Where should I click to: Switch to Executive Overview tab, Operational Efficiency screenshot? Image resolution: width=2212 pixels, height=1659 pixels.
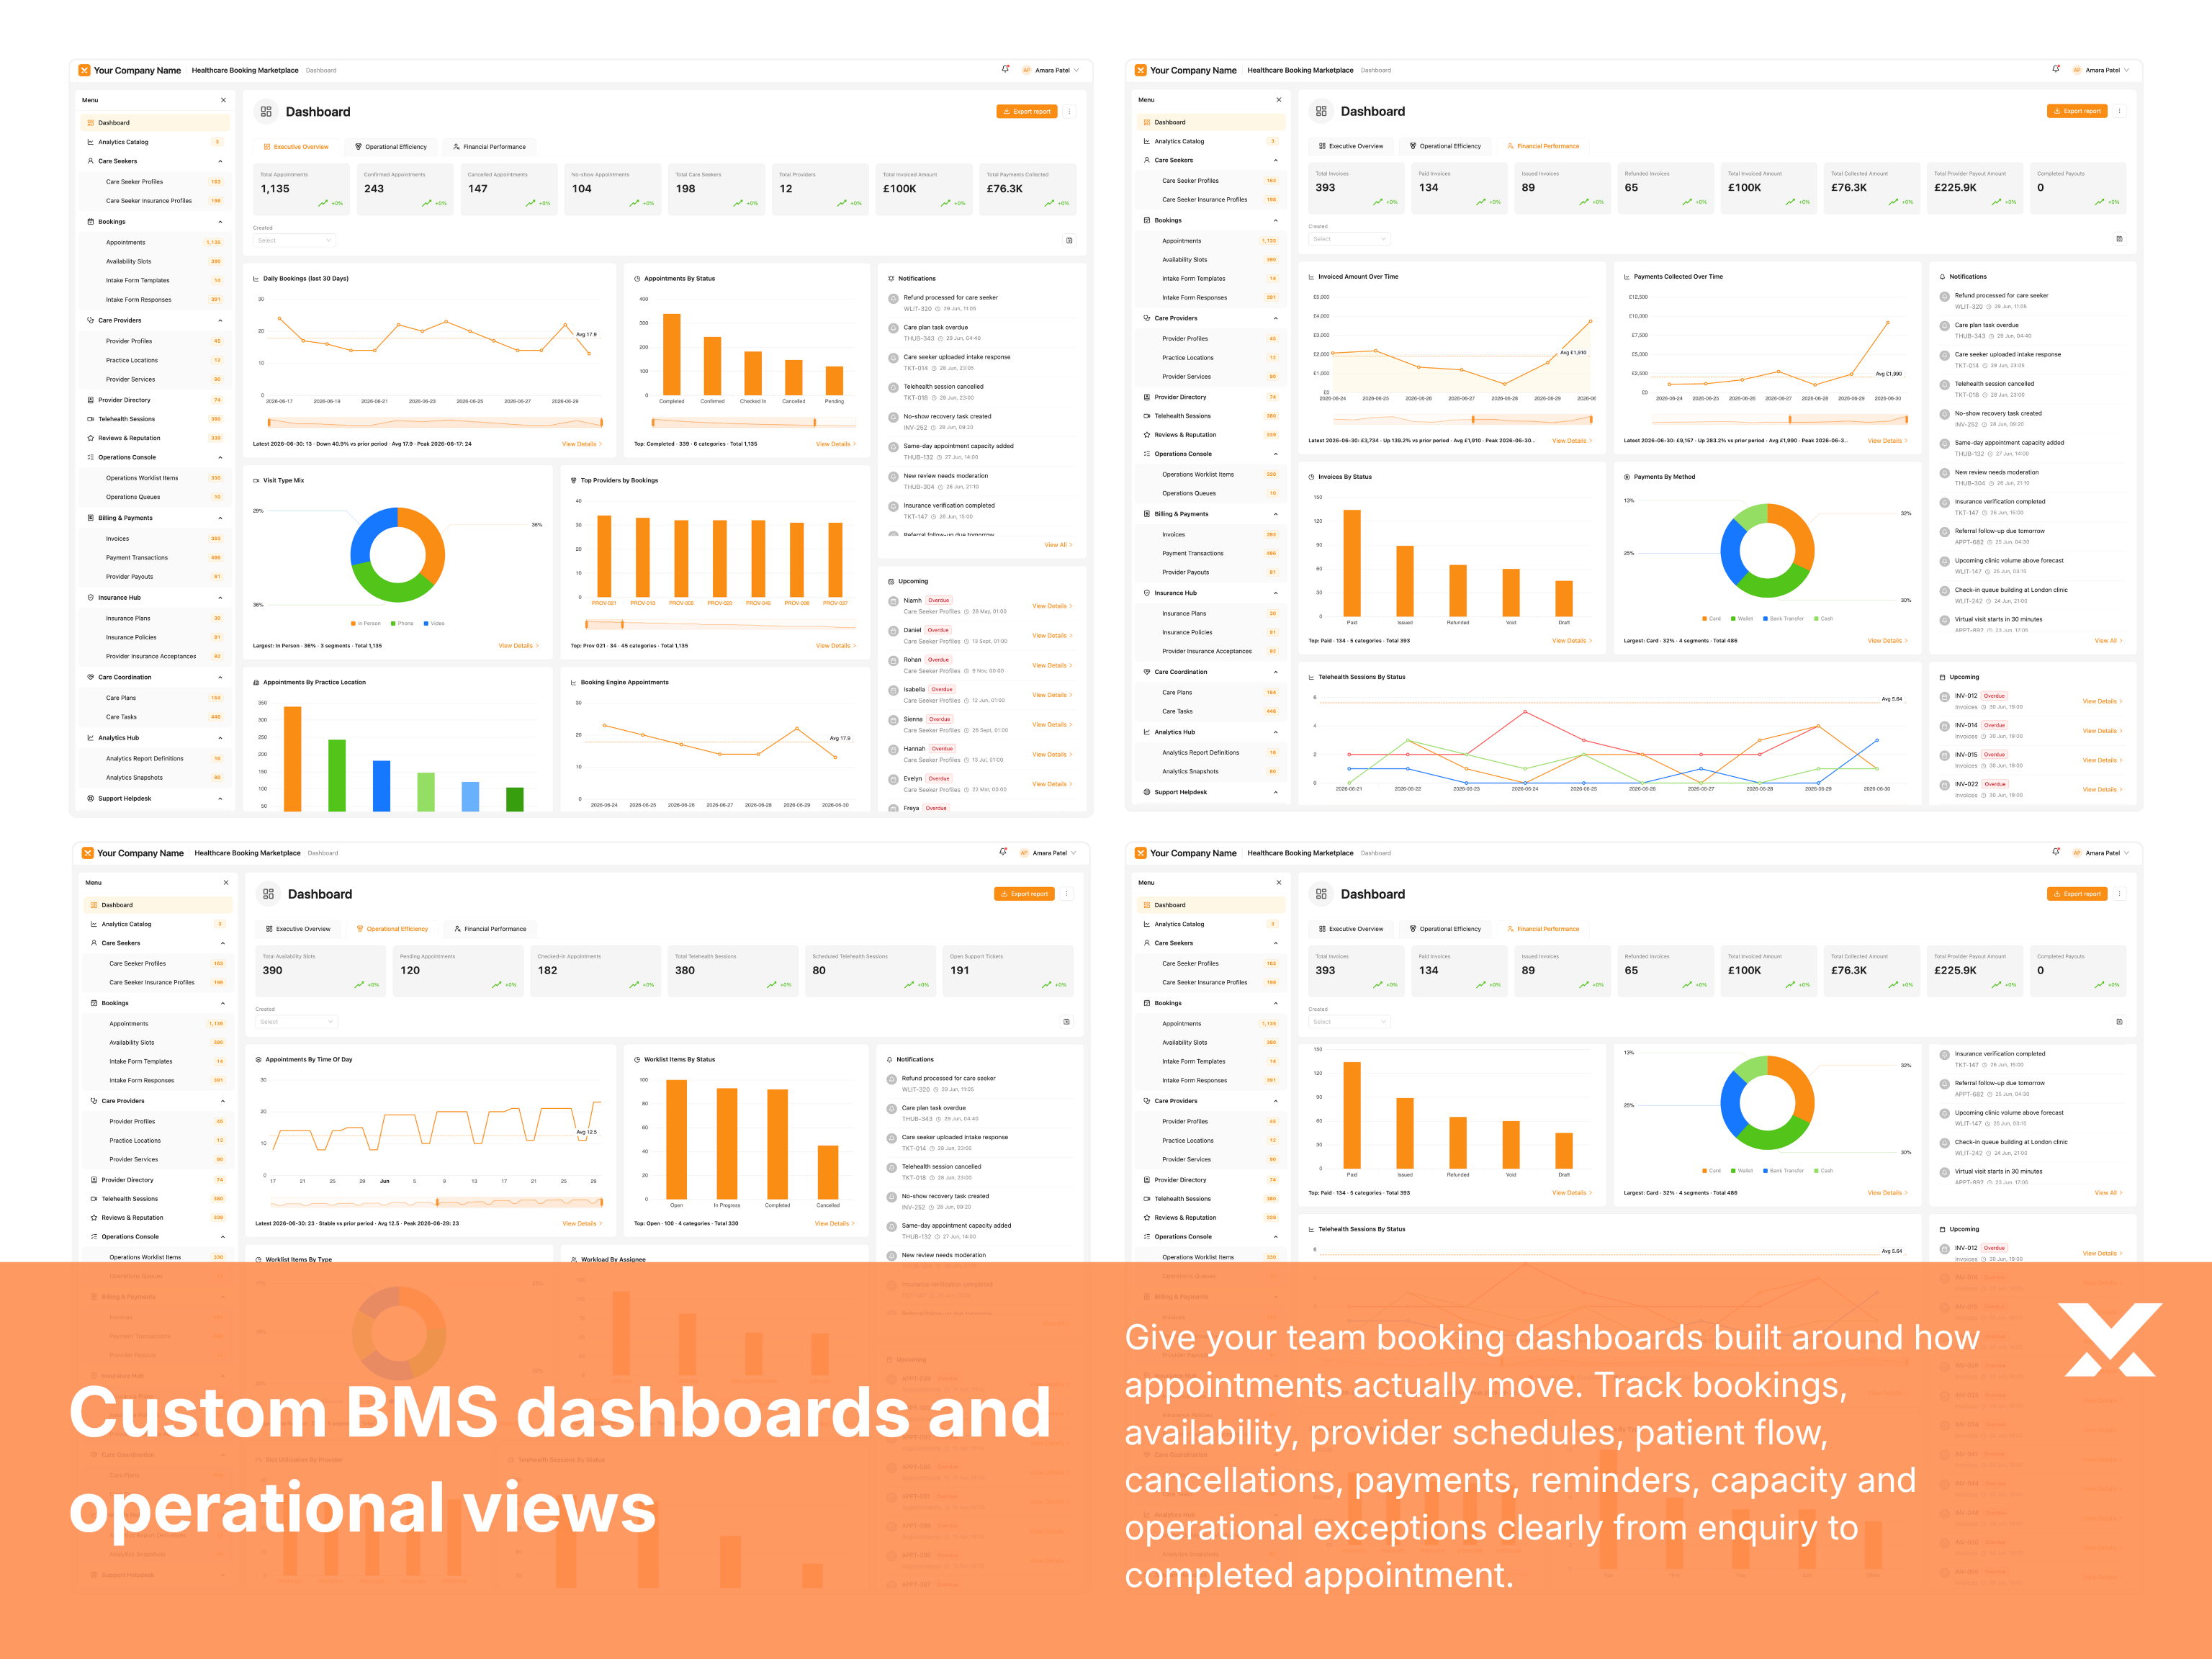[298, 929]
